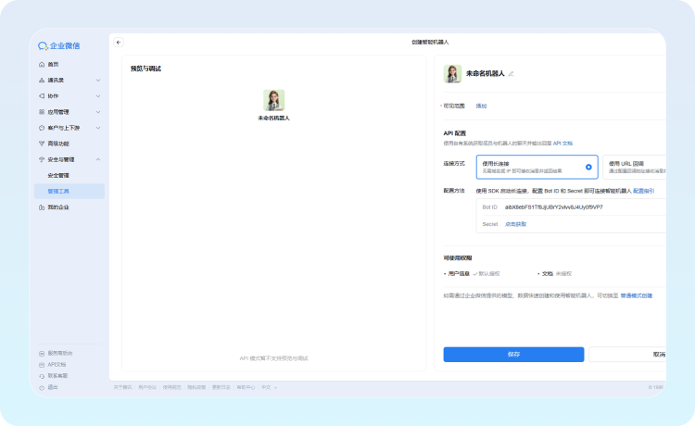Open the 使用规范 footer link

tap(172, 387)
